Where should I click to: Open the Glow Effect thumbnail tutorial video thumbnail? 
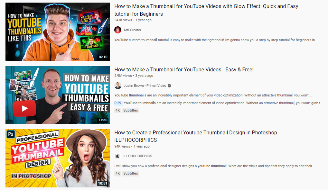(x=58, y=32)
